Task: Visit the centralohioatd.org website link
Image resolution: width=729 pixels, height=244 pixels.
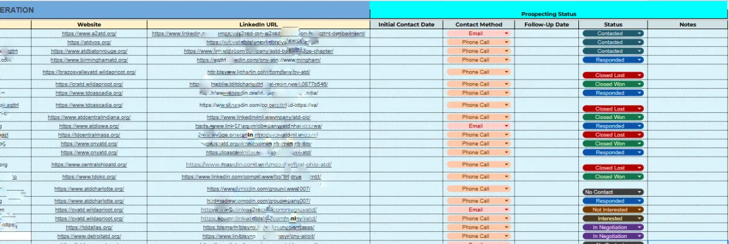Action: pyautogui.click(x=89, y=164)
